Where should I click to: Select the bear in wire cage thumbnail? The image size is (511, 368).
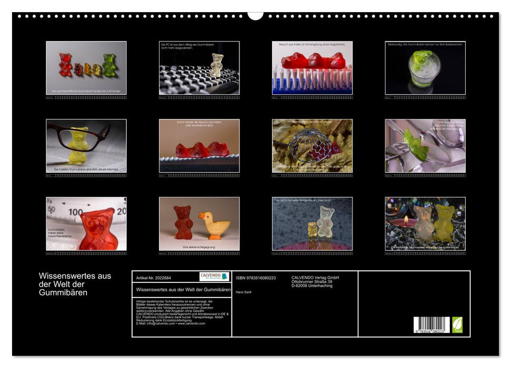coord(312,146)
